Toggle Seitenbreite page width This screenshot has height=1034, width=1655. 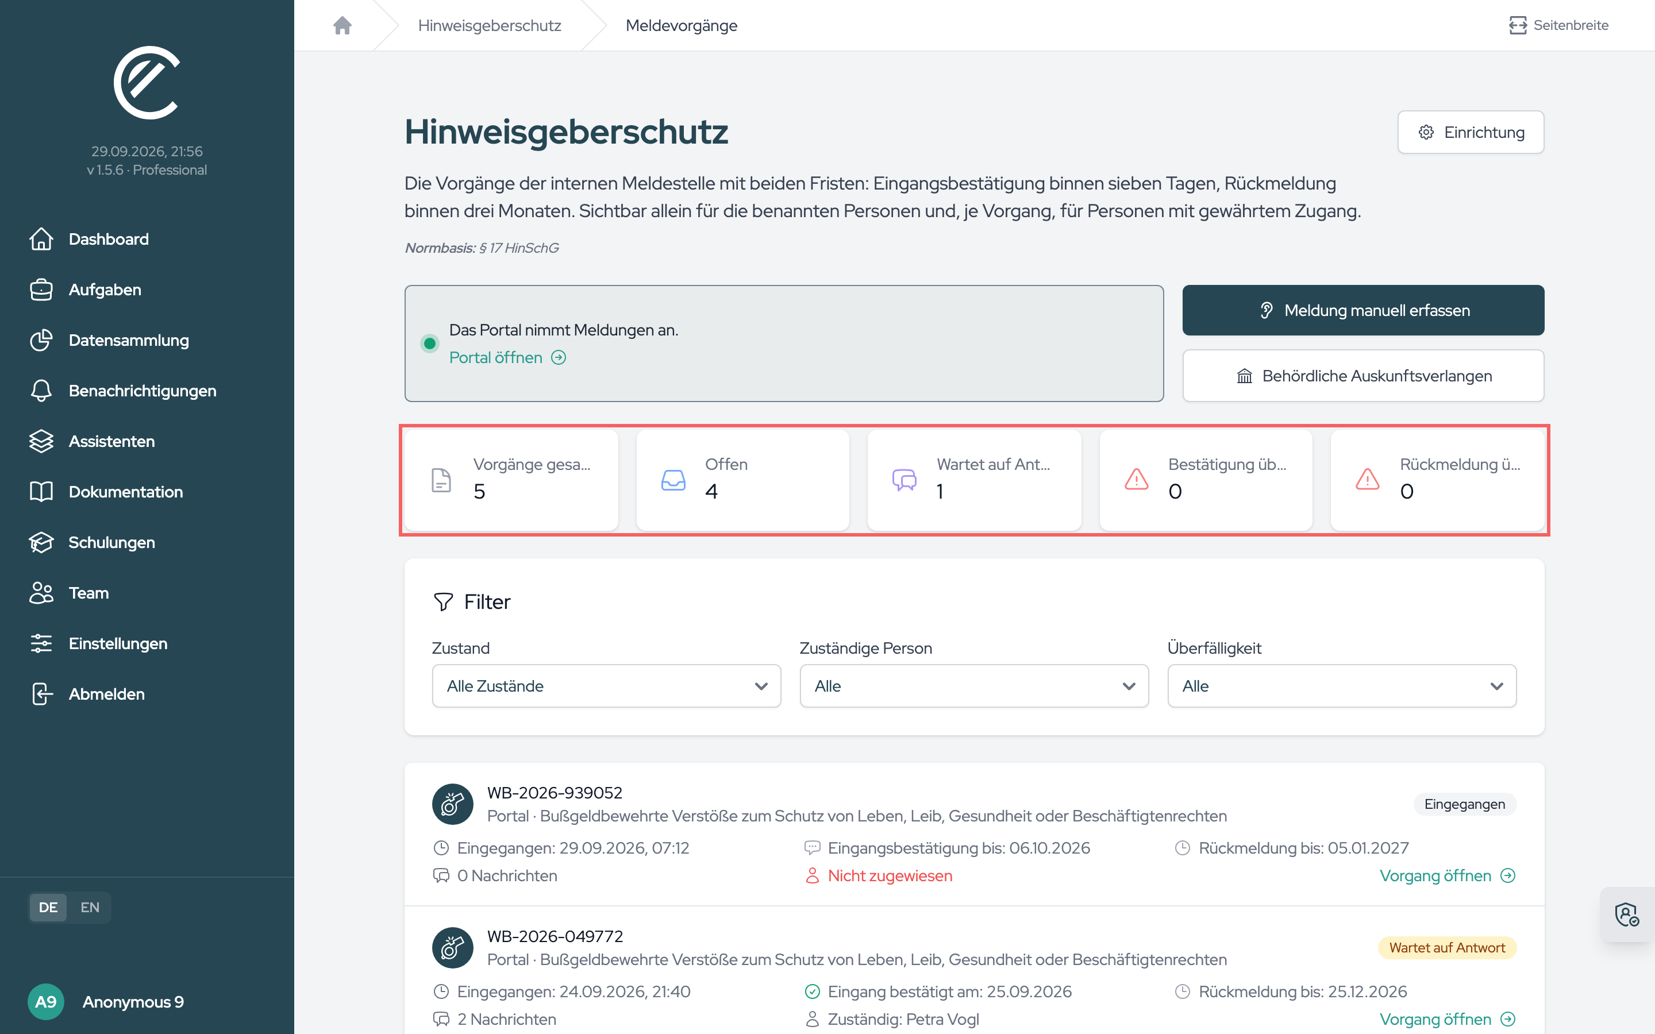click(1558, 25)
